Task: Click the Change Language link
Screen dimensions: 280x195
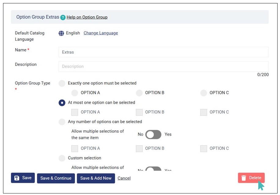Action: click(101, 33)
